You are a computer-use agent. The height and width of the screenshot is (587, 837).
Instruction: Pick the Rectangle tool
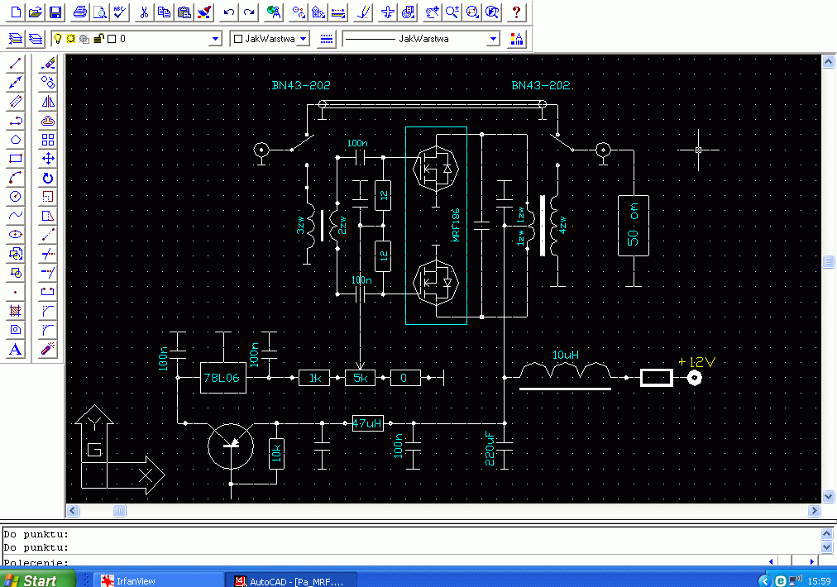[15, 159]
